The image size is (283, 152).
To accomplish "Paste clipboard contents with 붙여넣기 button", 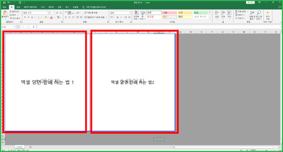I will pos(5,15).
